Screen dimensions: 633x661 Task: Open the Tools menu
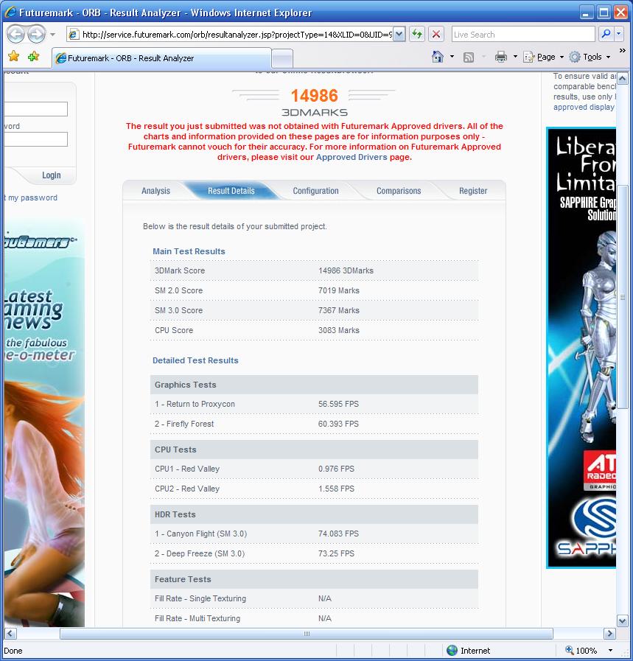(x=590, y=57)
